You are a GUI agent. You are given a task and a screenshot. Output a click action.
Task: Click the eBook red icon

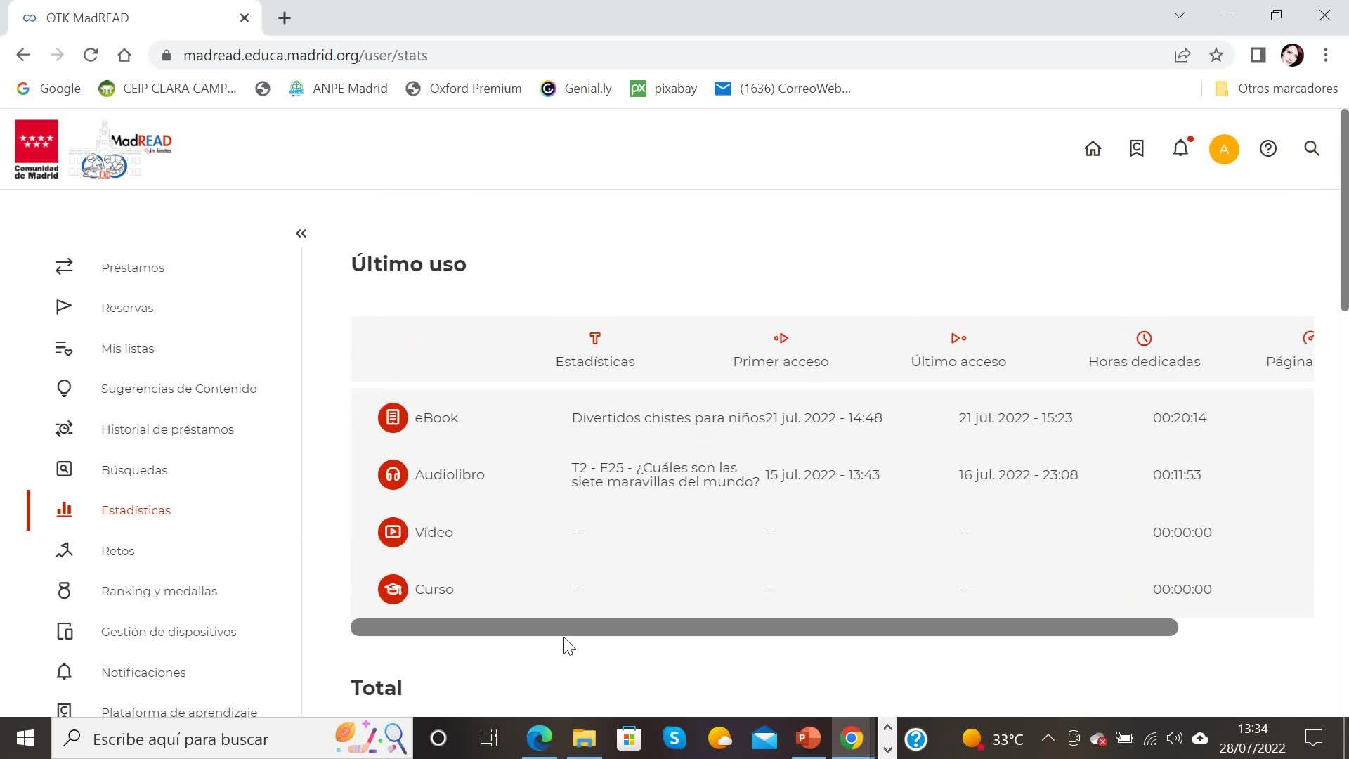click(x=393, y=417)
